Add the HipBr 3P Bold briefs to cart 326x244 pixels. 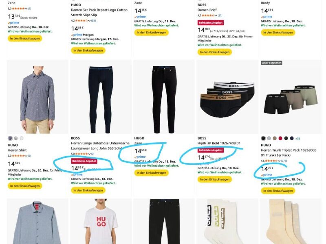(214, 179)
